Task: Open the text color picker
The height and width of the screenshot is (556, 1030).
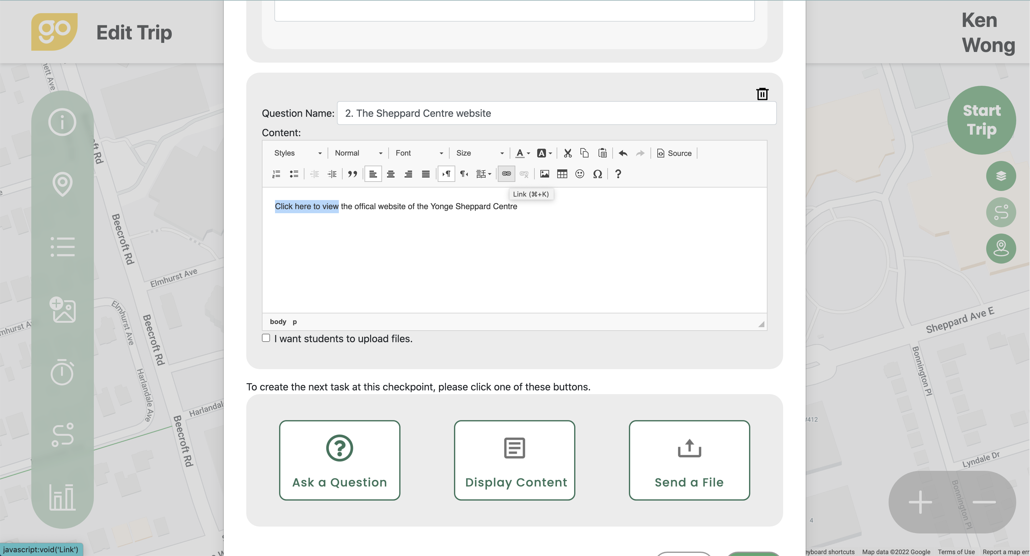Action: tap(523, 153)
